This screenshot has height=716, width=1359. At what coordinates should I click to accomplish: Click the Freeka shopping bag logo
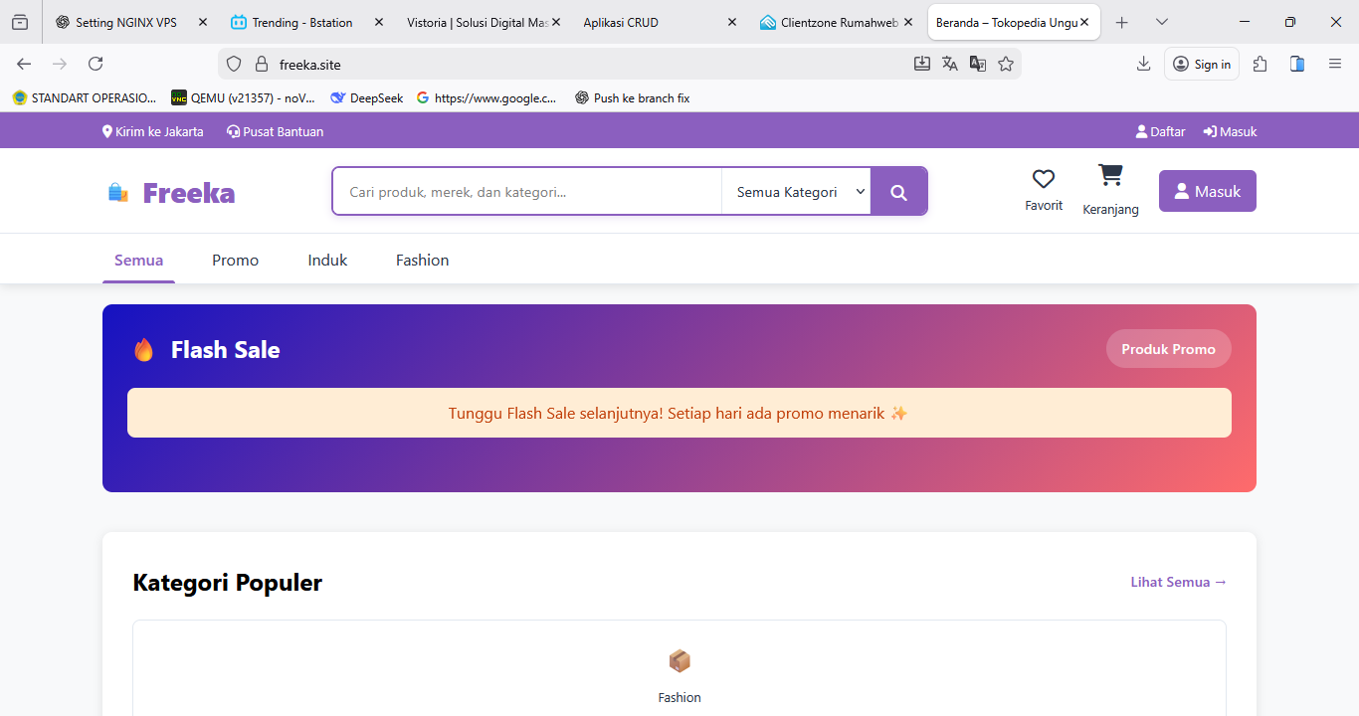point(118,193)
